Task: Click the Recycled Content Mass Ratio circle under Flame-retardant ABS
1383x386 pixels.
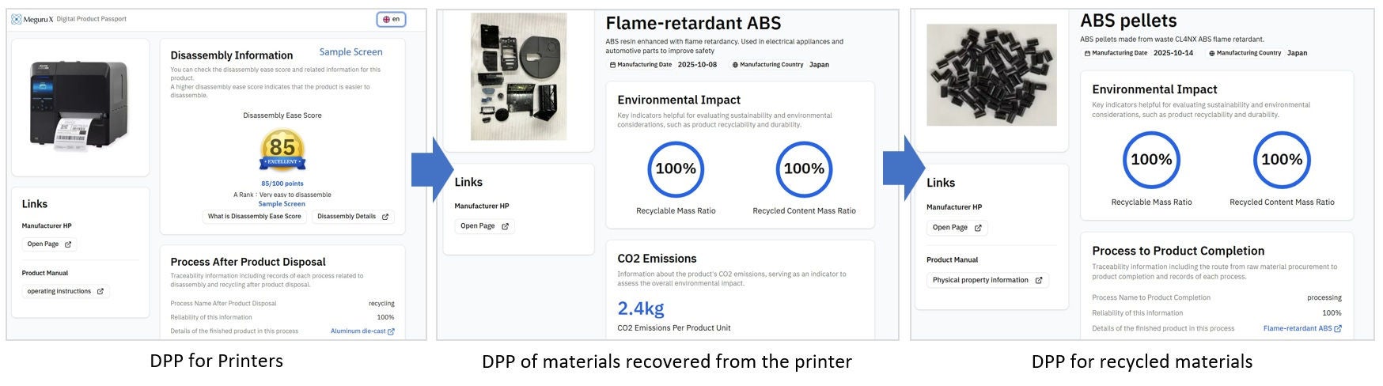Action: (x=804, y=168)
